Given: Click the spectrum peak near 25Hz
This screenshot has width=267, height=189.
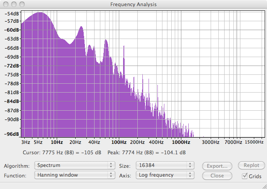Looking at the screenshot, I should 81,27.
